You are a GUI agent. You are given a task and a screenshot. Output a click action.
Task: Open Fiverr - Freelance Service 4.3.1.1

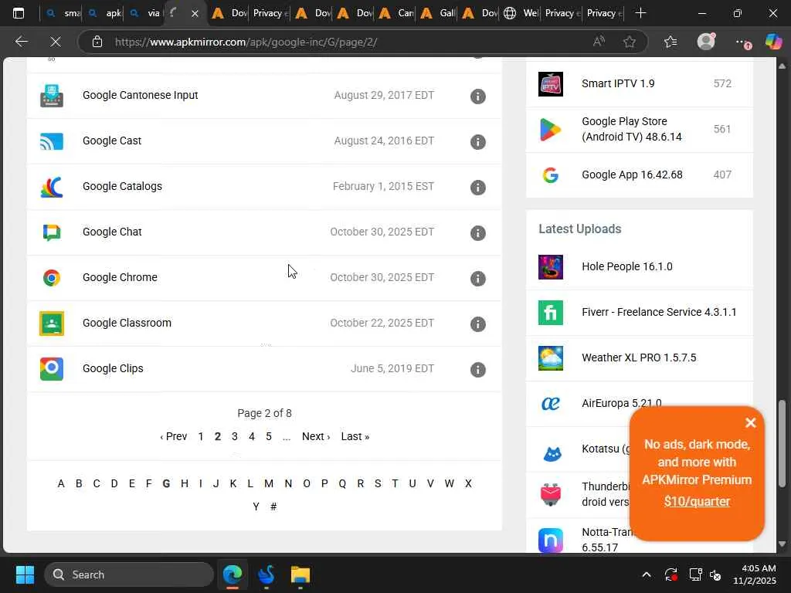pyautogui.click(x=659, y=312)
